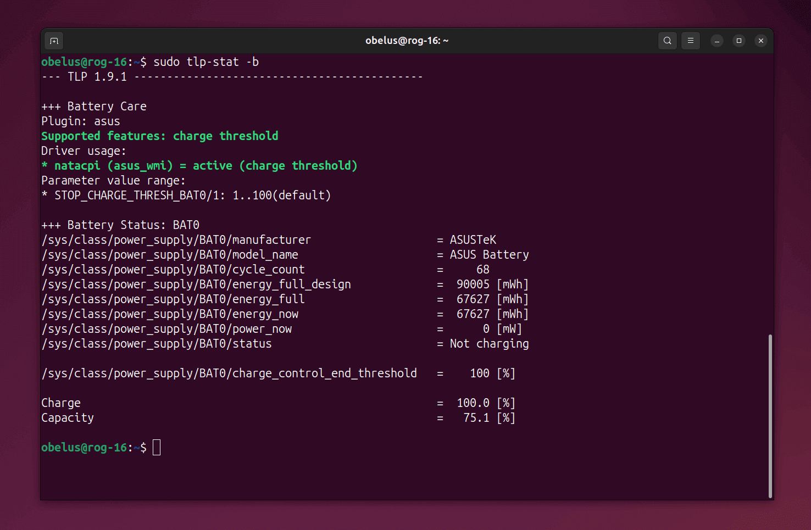
Task: Click the charge_control_end_threshold path
Action: [229, 373]
